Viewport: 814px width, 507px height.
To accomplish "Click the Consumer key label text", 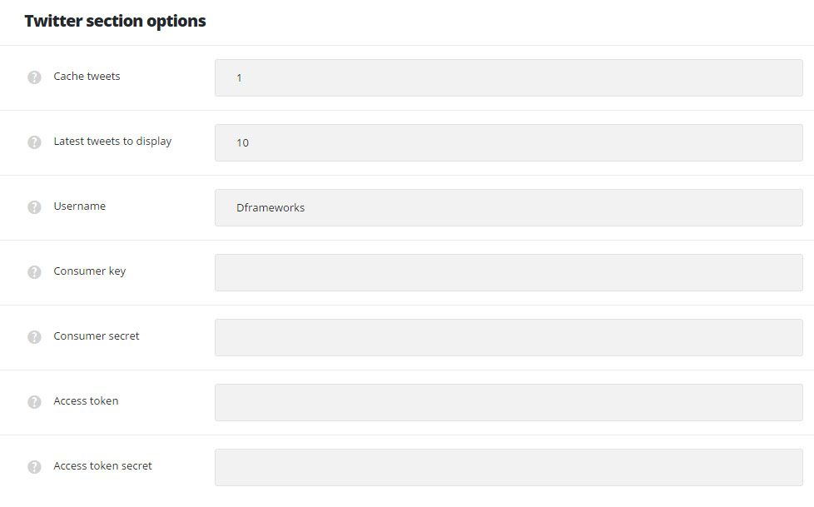I will pyautogui.click(x=90, y=271).
